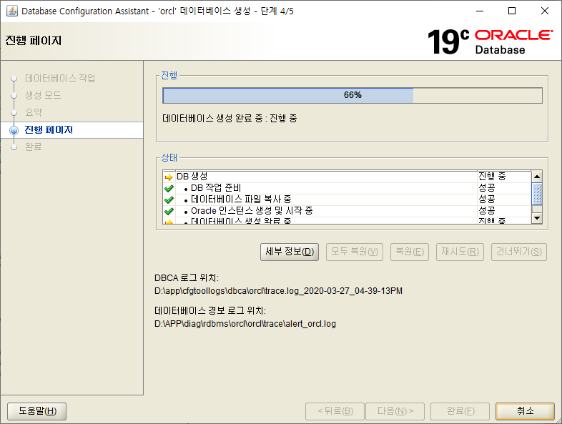This screenshot has width=562, height=424.
Task: Click the green checkmark beside 데이터베이스 파일 복사 중
Action: tap(169, 199)
